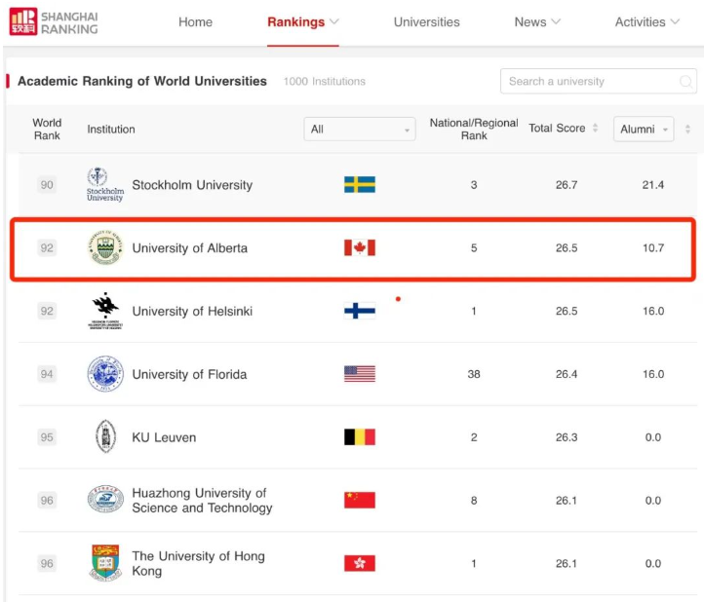Click the China flag icon
Viewport: 704px width, 602px height.
click(x=360, y=500)
